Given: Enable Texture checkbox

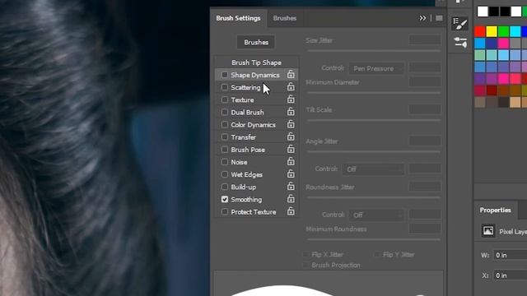Looking at the screenshot, I should click(225, 99).
